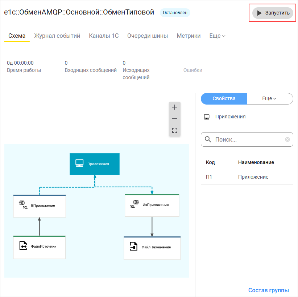Click the zoom in plus icon
The height and width of the screenshot is (297, 298).
(174, 107)
